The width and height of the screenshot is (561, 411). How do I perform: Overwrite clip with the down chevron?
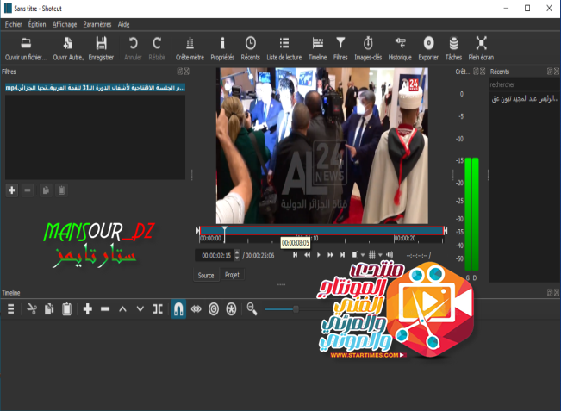[140, 309]
